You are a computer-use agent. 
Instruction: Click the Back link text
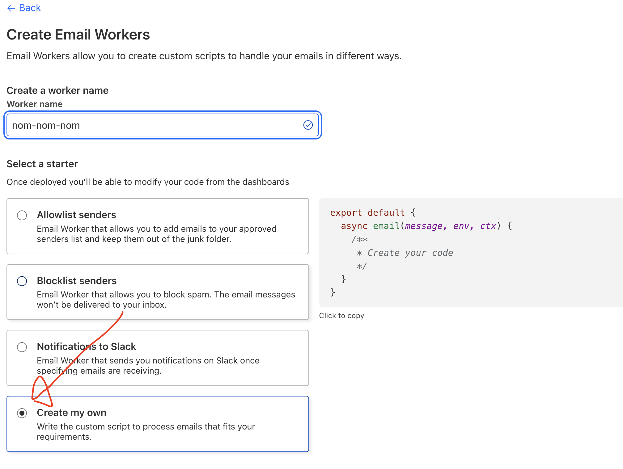point(30,8)
